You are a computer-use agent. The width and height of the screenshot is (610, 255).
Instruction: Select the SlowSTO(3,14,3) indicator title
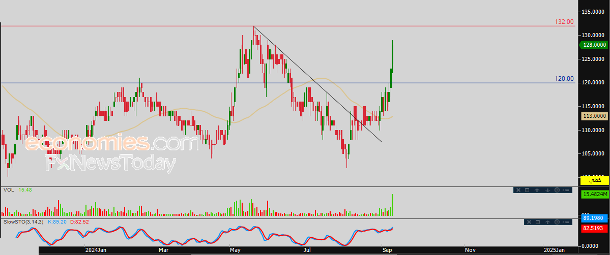point(22,221)
